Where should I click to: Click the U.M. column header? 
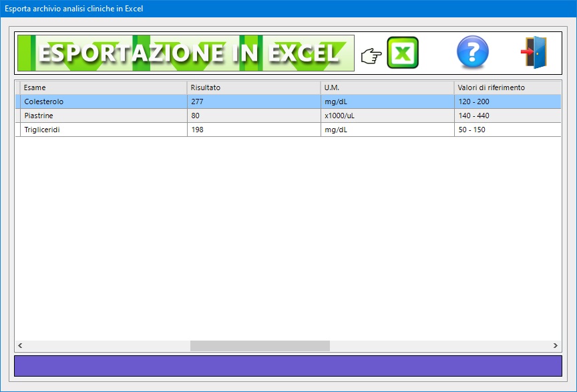pyautogui.click(x=387, y=87)
